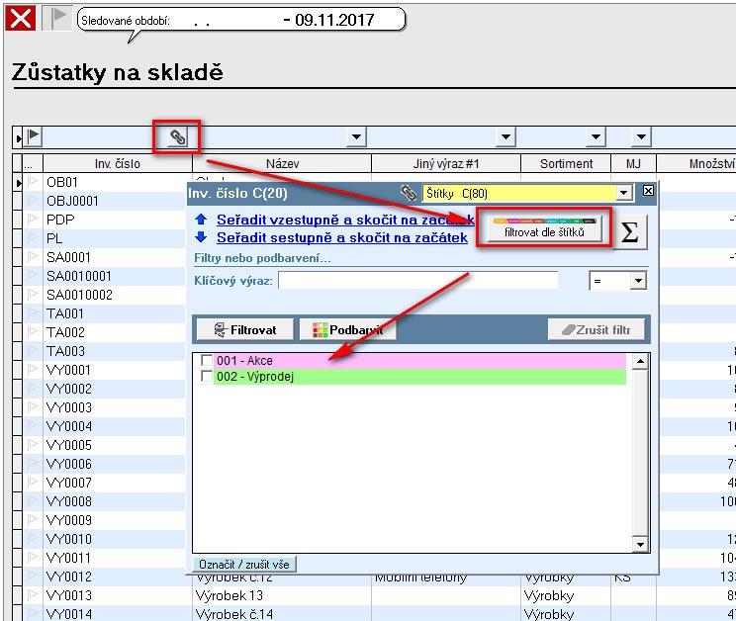Open the MJ column filter dropdown

click(x=641, y=137)
